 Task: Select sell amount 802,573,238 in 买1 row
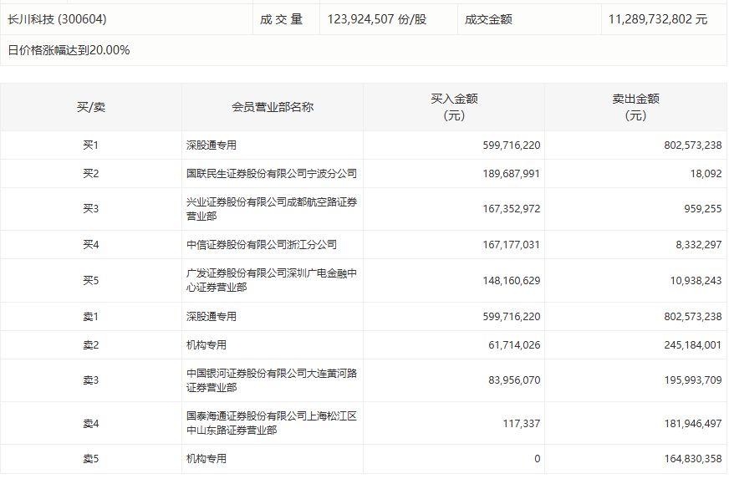click(x=693, y=145)
